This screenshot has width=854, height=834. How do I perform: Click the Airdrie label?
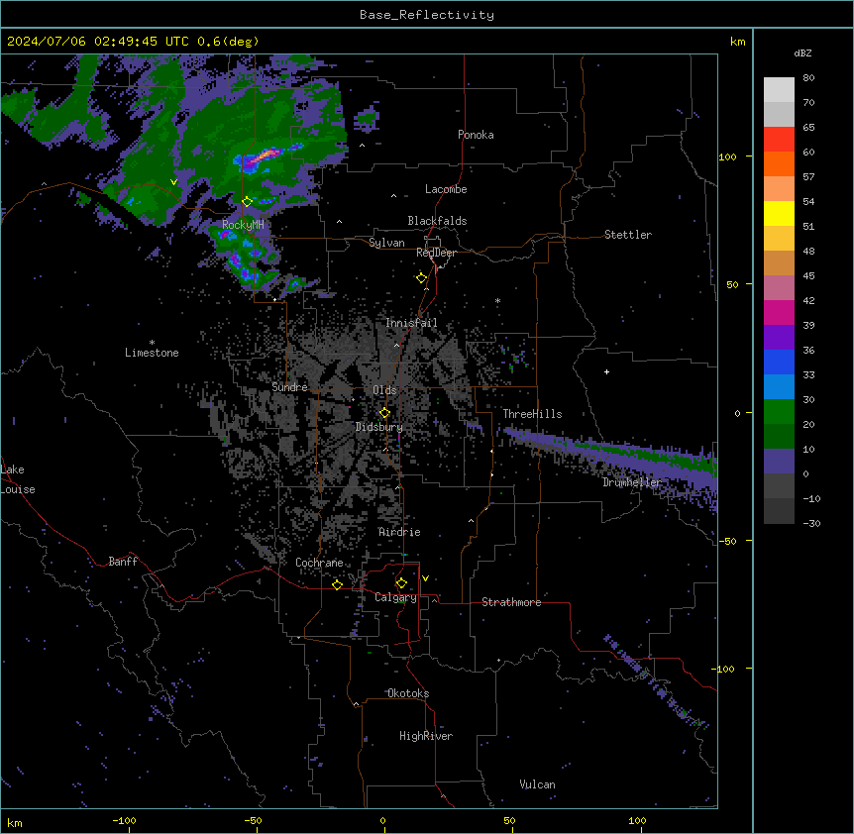pos(400,532)
